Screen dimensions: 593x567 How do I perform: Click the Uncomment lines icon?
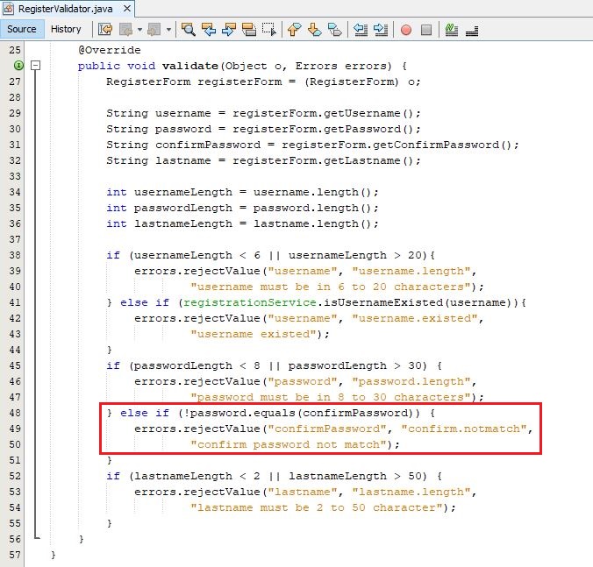472,30
